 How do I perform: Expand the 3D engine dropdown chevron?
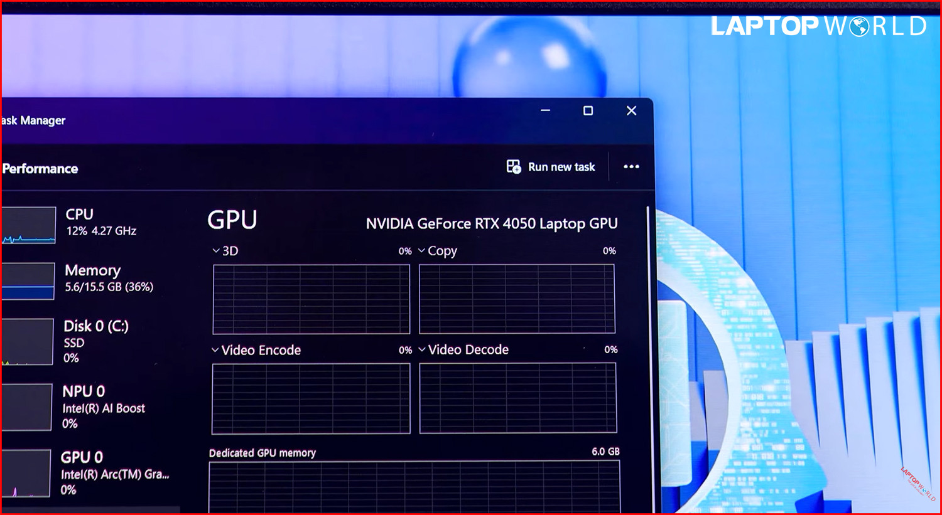pyautogui.click(x=216, y=251)
